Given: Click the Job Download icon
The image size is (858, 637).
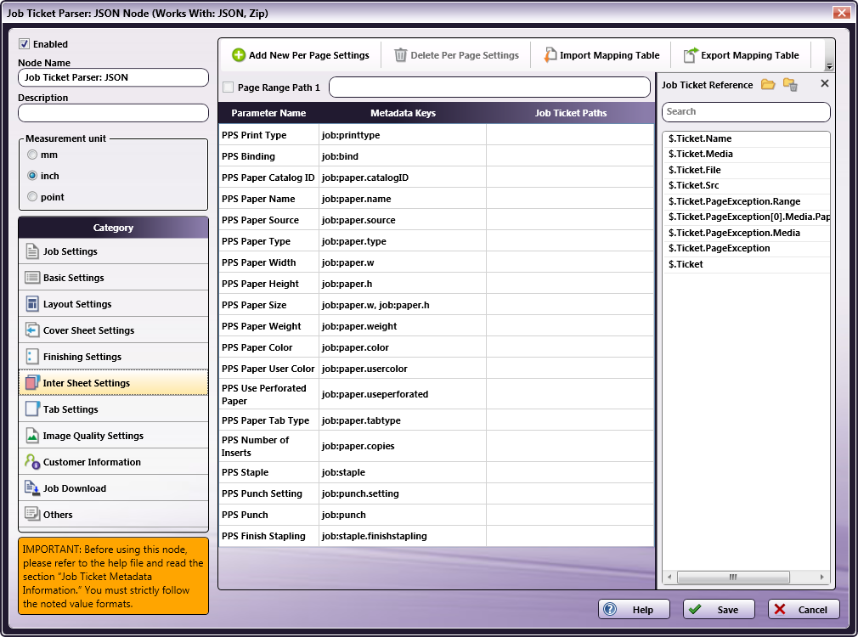Looking at the screenshot, I should (32, 488).
